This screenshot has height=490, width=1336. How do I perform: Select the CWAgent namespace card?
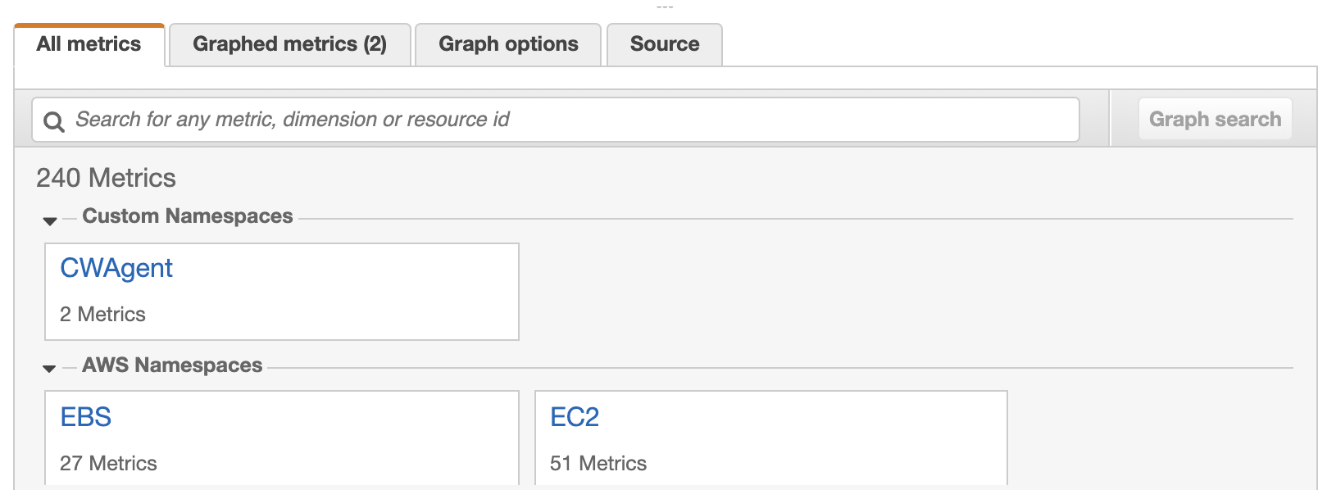281,291
